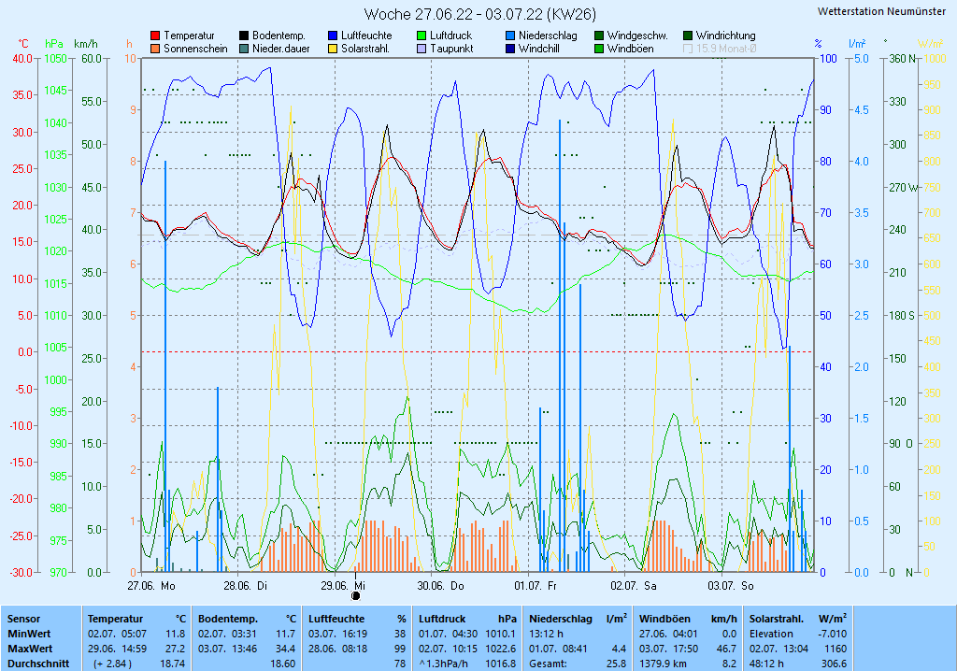The width and height of the screenshot is (957, 671).
Task: Click the chart title Woche 27.06.22 - 03.07.22
Action: coord(479,14)
